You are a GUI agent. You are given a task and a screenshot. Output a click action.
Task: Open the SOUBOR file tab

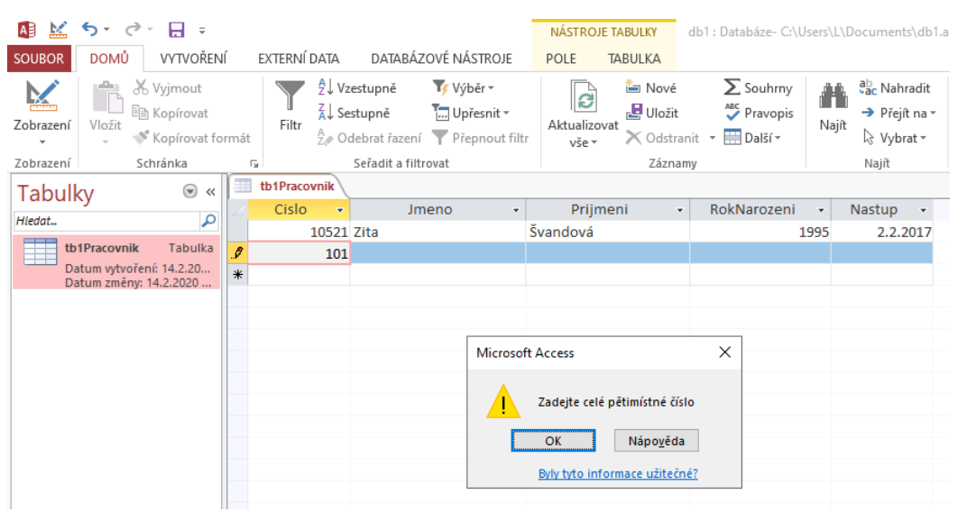[x=39, y=59]
